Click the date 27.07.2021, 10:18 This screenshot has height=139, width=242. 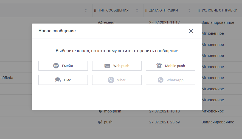[x=164, y=111]
